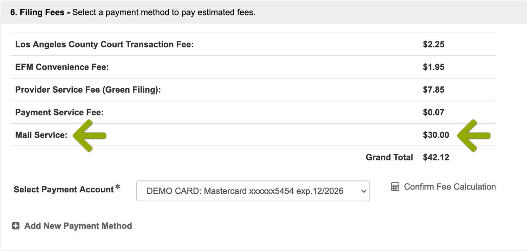Click the Payment Service Fee label
Image resolution: width=527 pixels, height=251 pixels.
coord(59,112)
